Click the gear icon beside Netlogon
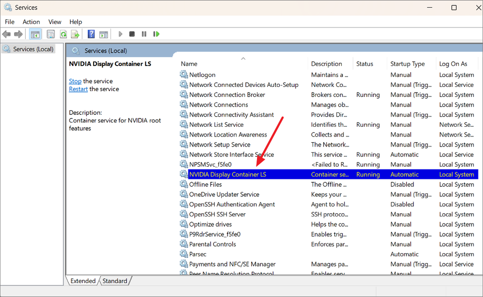The image size is (483, 297). (184, 74)
